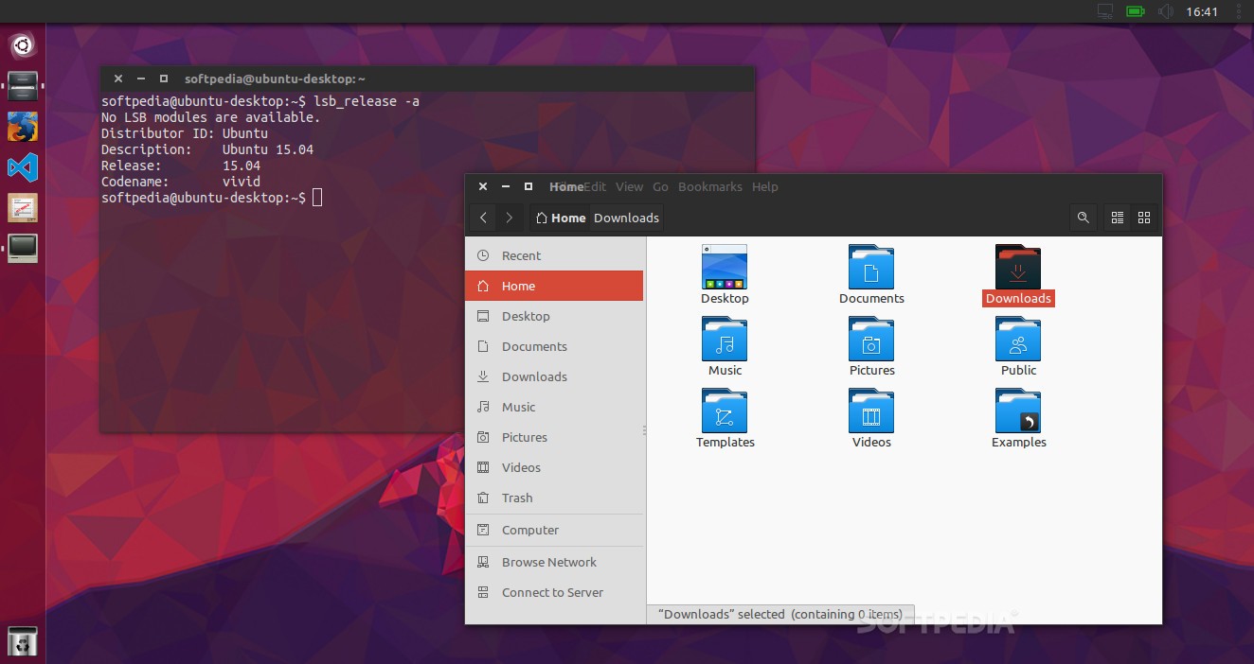The image size is (1254, 664).
Task: Click the Ubuntu dash icon atop the launcher
Action: tap(22, 44)
